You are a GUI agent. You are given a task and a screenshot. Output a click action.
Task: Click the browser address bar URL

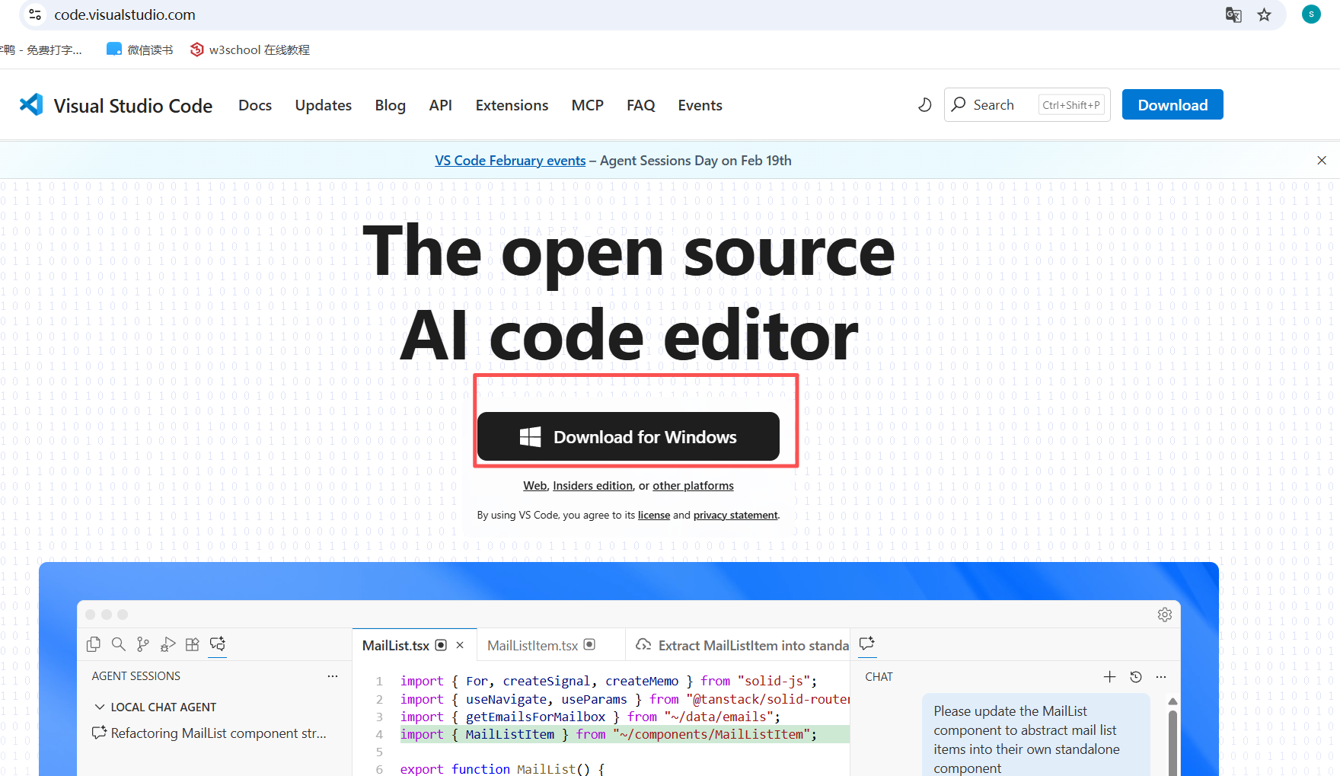pyautogui.click(x=125, y=14)
